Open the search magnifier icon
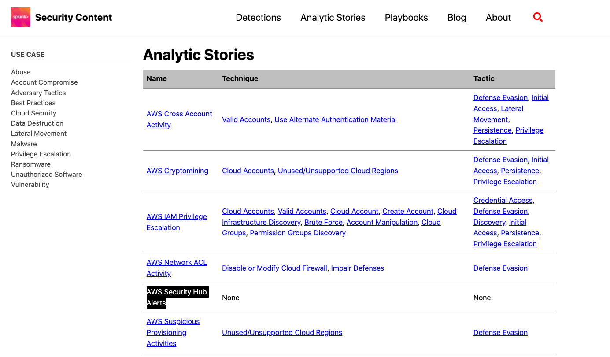This screenshot has height=357, width=610. coord(538,17)
